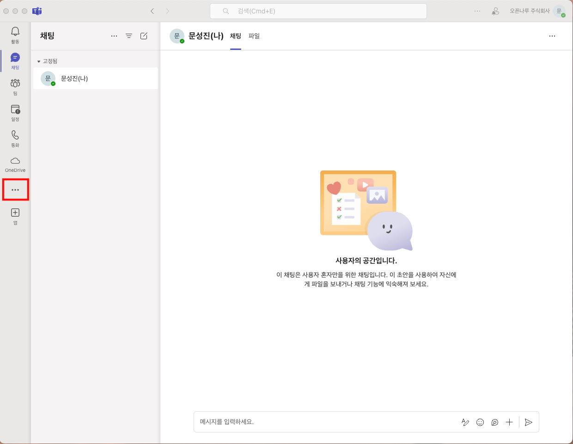This screenshot has width=573, height=444.
Task: Open more apps ellipsis in sidebar
Action: (15, 190)
